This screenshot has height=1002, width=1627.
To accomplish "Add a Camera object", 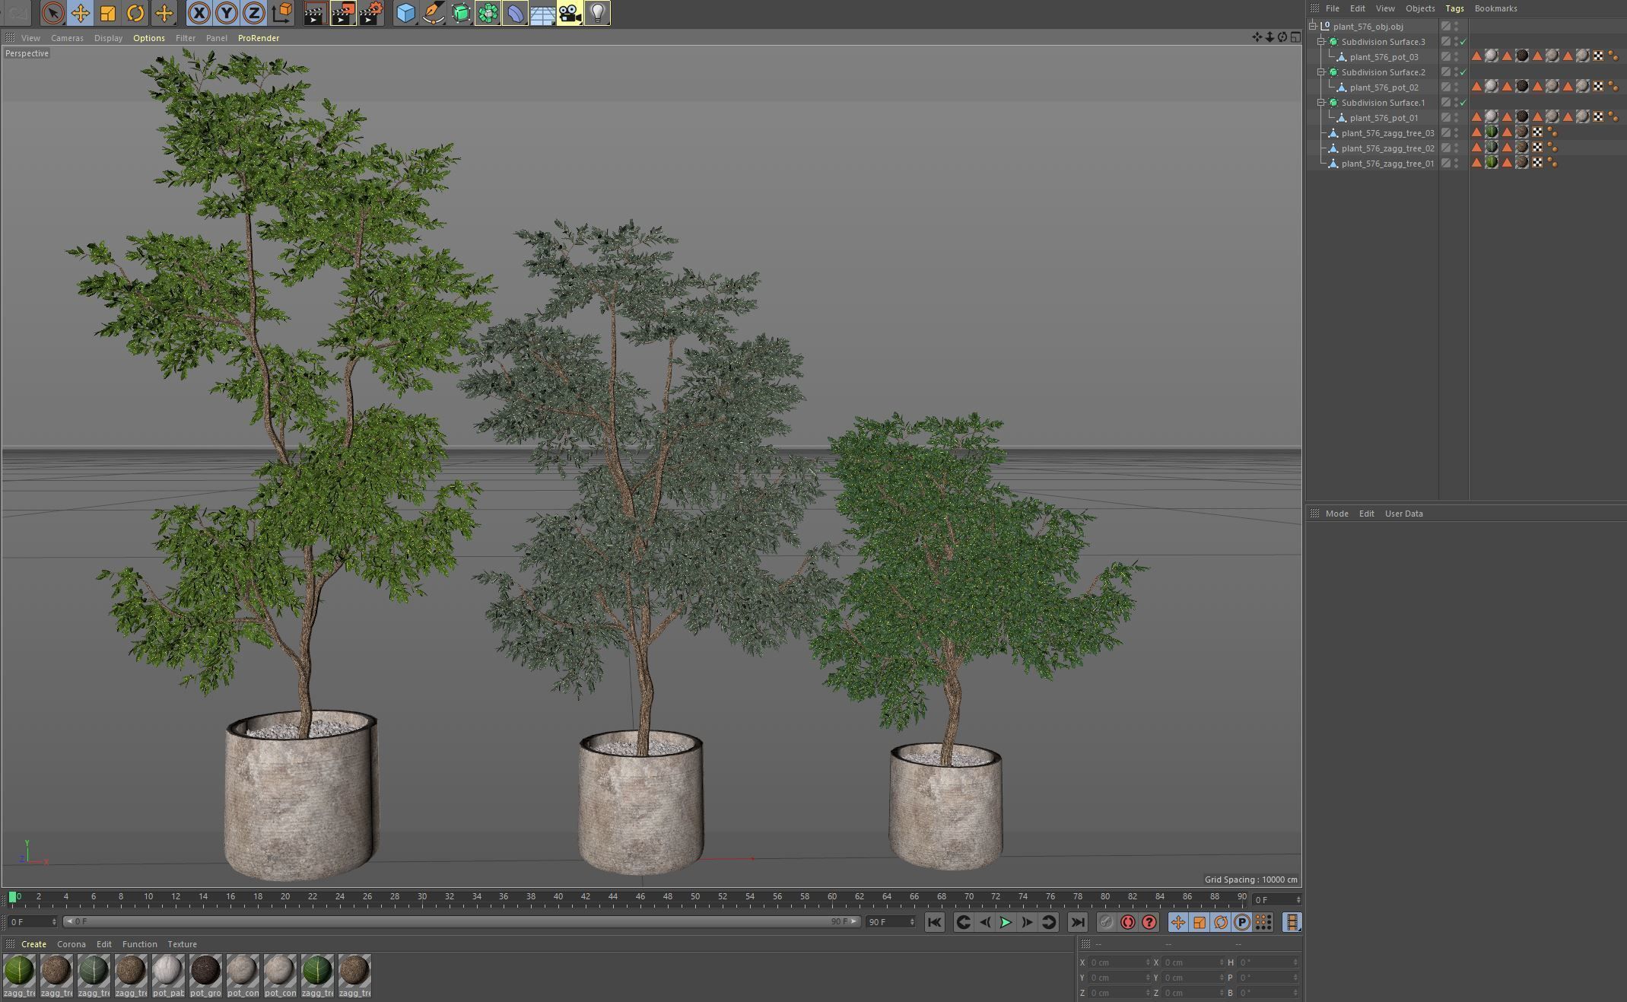I will (x=569, y=13).
